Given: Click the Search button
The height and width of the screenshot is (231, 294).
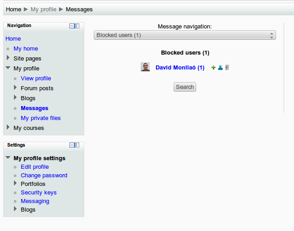Looking at the screenshot, I should tap(185, 87).
